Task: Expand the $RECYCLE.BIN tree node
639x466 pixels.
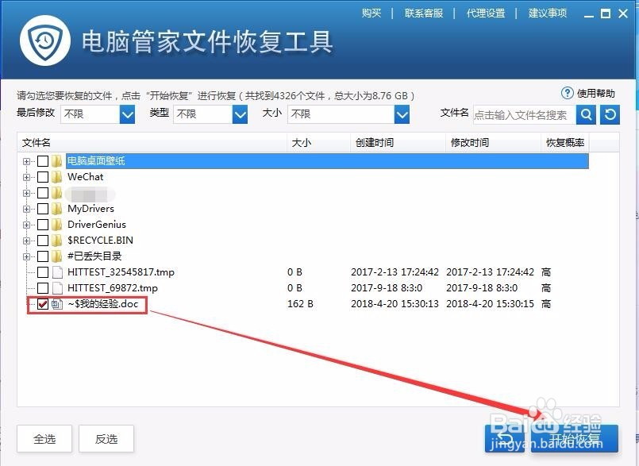Action: [x=26, y=241]
